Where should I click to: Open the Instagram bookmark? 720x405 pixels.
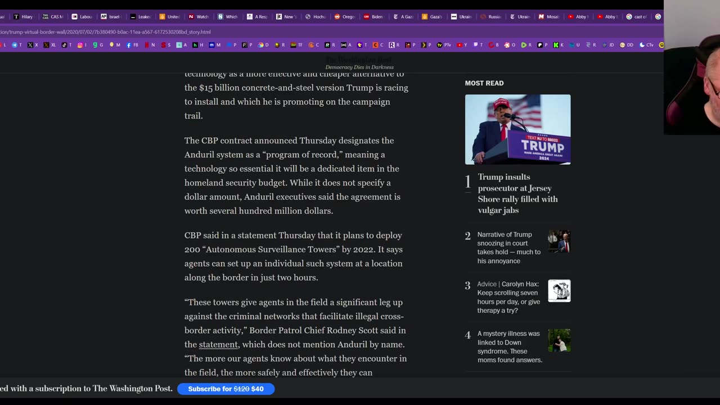pyautogui.click(x=82, y=45)
